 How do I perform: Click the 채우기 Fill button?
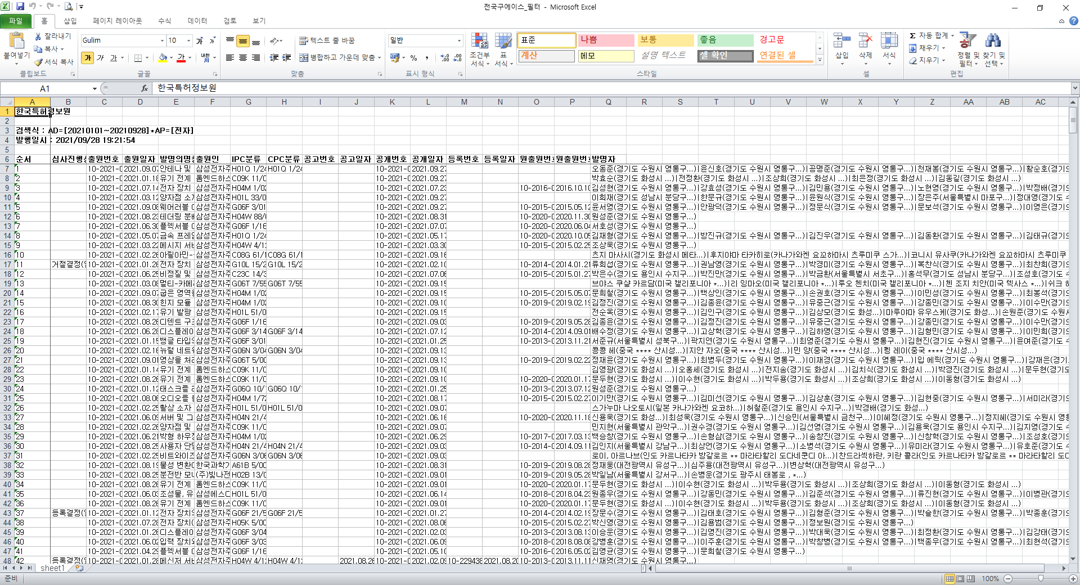tap(924, 48)
